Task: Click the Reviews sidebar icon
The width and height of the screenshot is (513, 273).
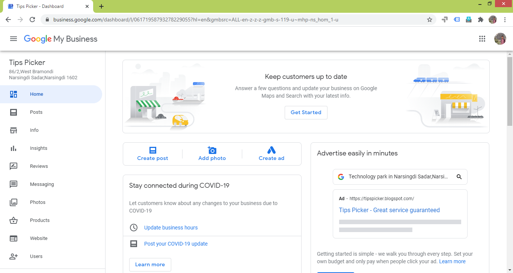Action: click(x=14, y=166)
